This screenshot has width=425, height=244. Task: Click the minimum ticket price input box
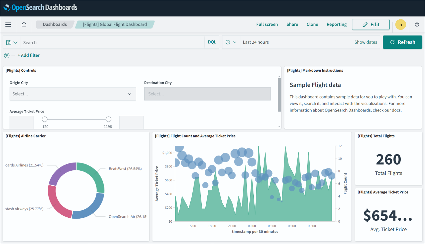coord(22,122)
